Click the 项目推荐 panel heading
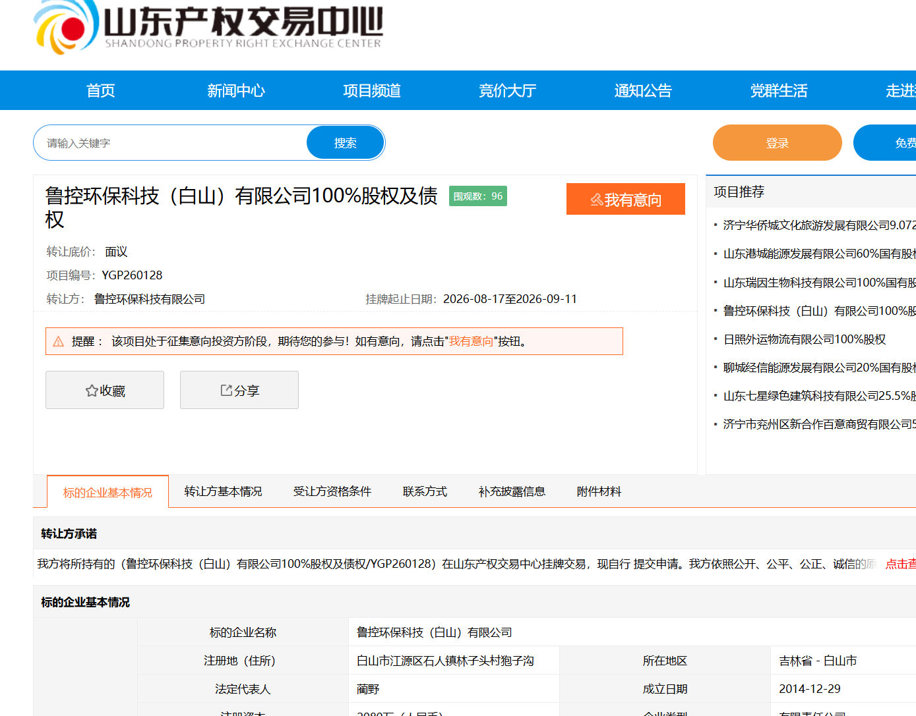 pyautogui.click(x=739, y=192)
